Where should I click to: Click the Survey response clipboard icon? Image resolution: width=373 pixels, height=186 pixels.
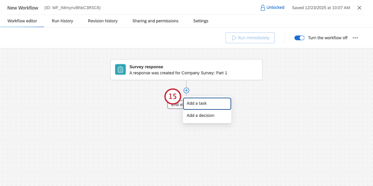(120, 70)
